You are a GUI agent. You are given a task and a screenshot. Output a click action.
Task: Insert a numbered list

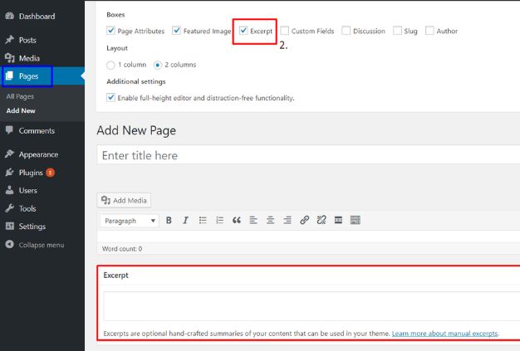pos(219,220)
